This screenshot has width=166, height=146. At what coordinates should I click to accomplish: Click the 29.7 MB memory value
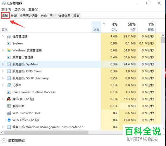pyautogui.click(x=129, y=36)
